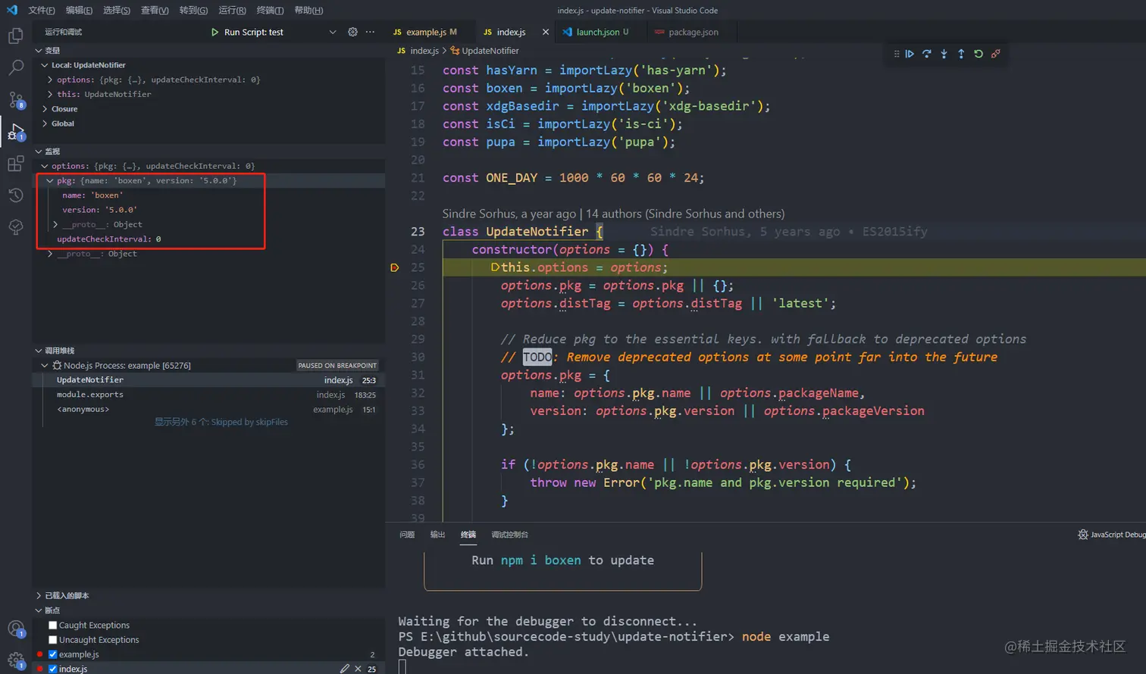Expand the Global scope
This screenshot has height=674, width=1146.
(45, 123)
